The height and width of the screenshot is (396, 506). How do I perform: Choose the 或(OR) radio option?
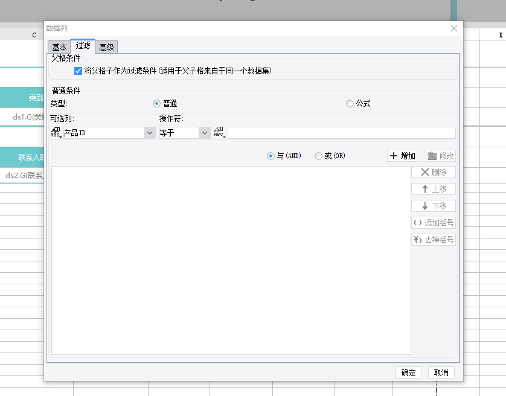318,156
